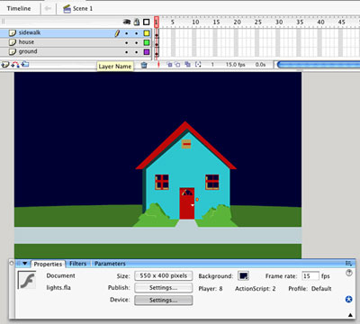Image resolution: width=360 pixels, height=324 pixels.
Task: Click the Scene 1 label
Action: pyautogui.click(x=83, y=8)
